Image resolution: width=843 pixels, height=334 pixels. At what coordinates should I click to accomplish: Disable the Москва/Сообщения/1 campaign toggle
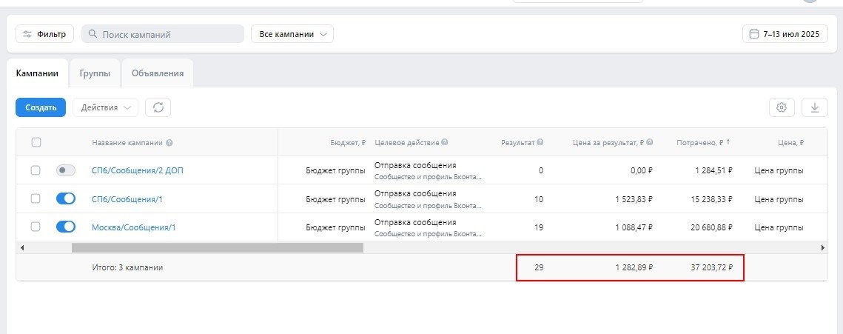click(x=66, y=227)
